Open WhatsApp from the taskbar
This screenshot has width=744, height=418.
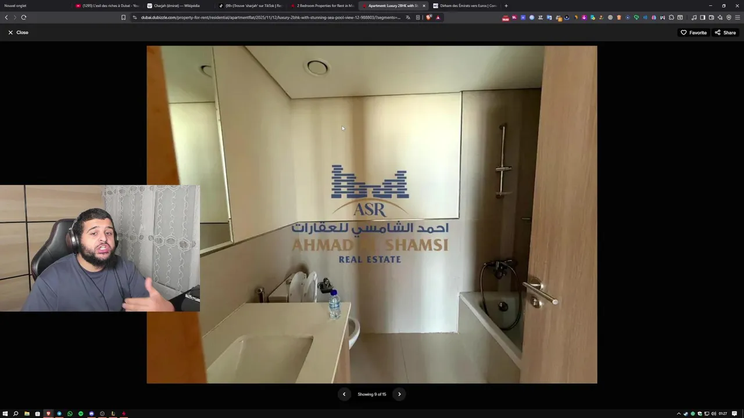[70, 413]
